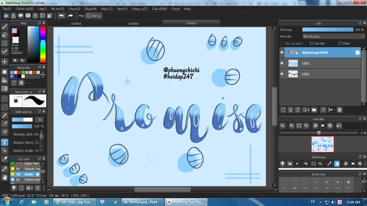This screenshot has width=367, height=206.
Task: Duplicate the current layer
Action: click(x=323, y=110)
